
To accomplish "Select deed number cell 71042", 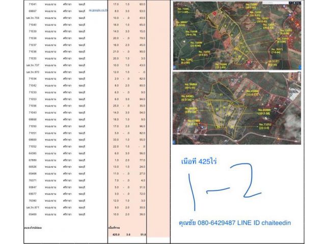I will coord(33,85).
